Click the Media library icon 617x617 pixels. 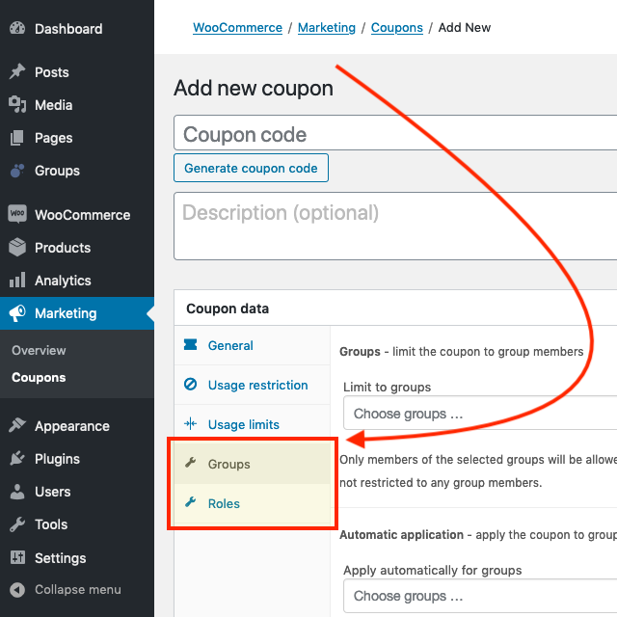pyautogui.click(x=17, y=105)
